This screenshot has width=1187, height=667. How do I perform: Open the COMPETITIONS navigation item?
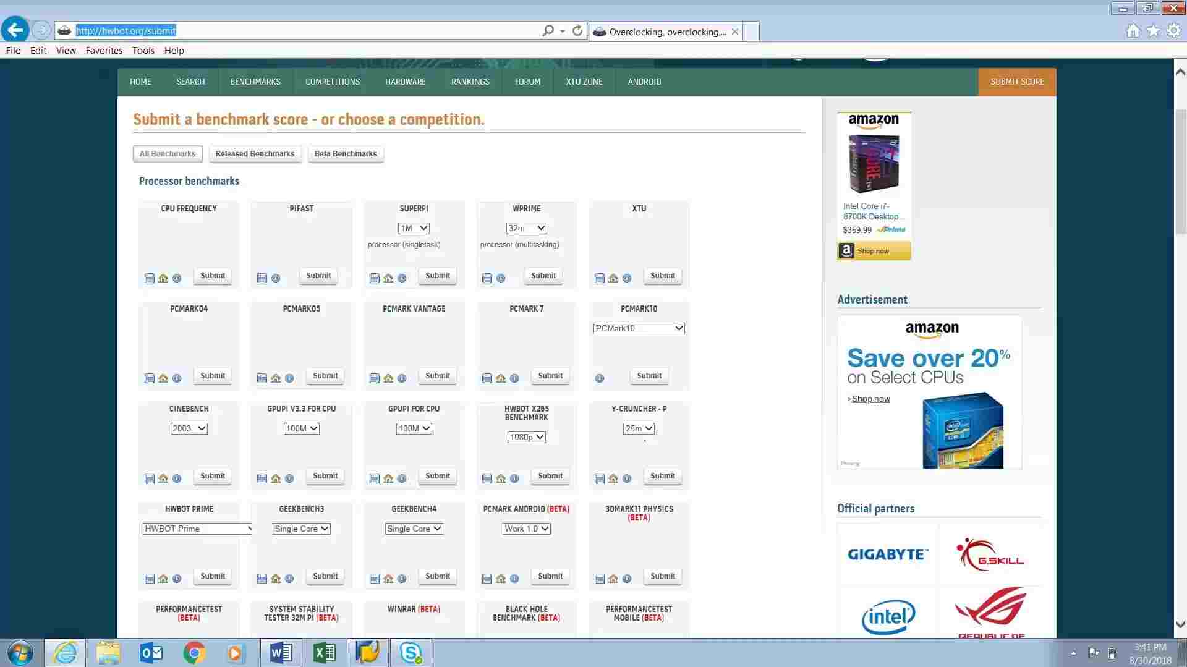[333, 82]
